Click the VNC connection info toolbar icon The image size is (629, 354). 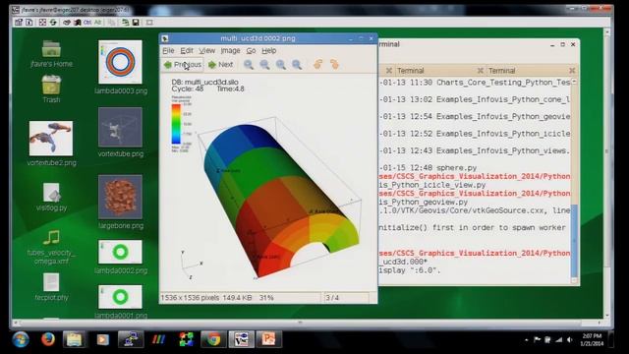click(29, 23)
